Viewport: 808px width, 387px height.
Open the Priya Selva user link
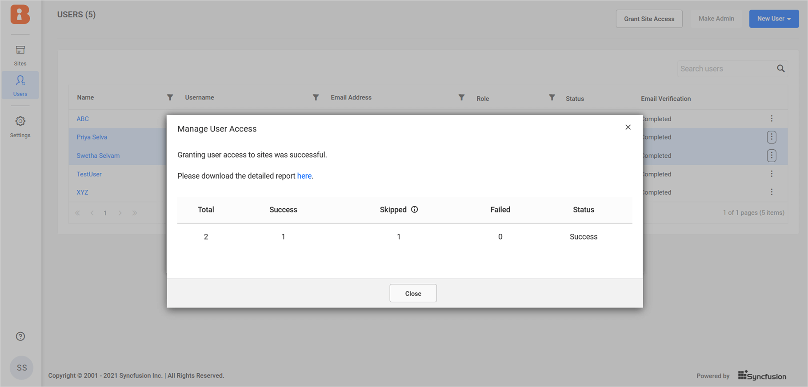tap(92, 137)
